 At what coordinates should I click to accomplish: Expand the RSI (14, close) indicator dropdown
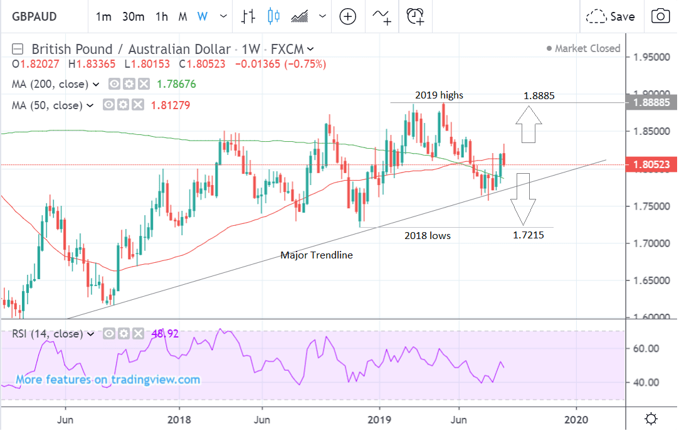pyautogui.click(x=93, y=334)
